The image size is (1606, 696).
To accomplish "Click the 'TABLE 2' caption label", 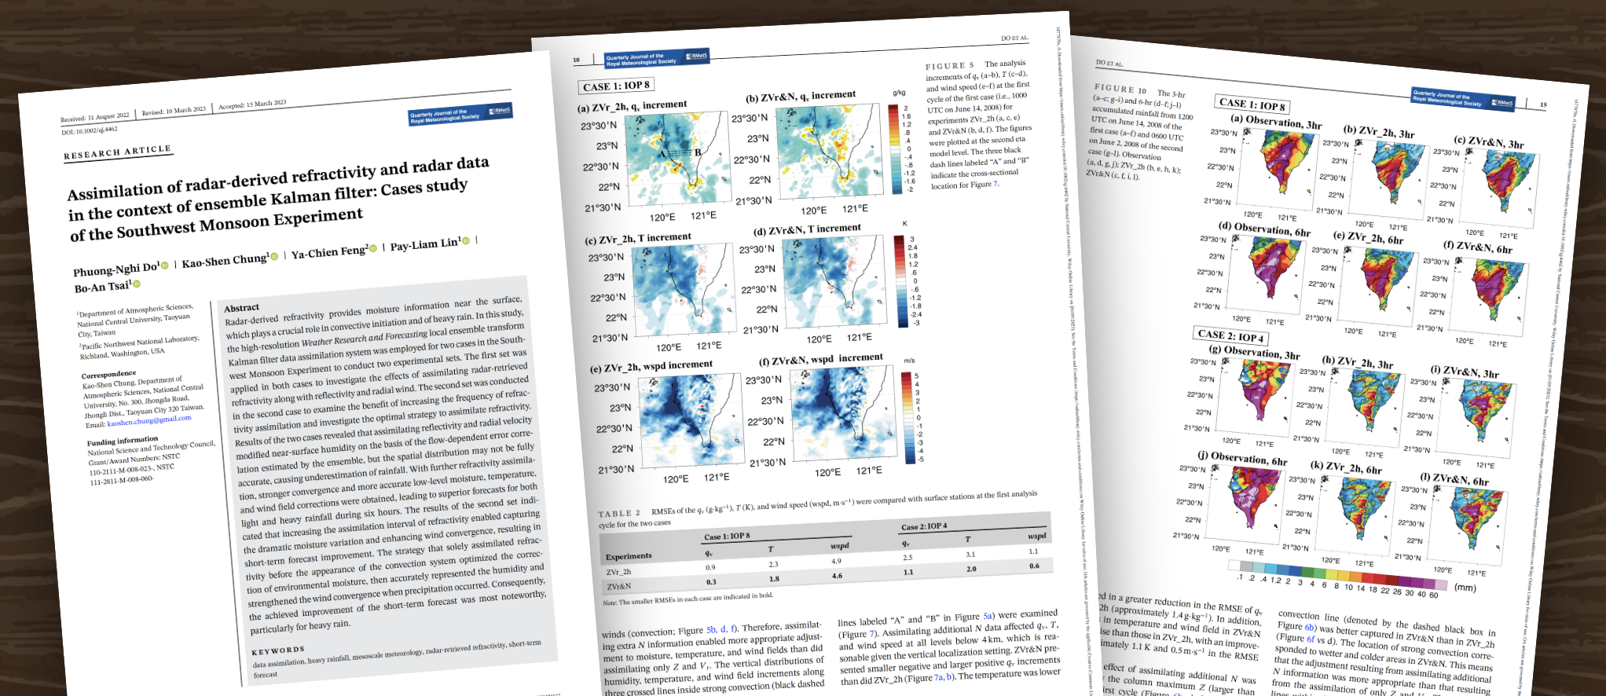I will pos(619,513).
